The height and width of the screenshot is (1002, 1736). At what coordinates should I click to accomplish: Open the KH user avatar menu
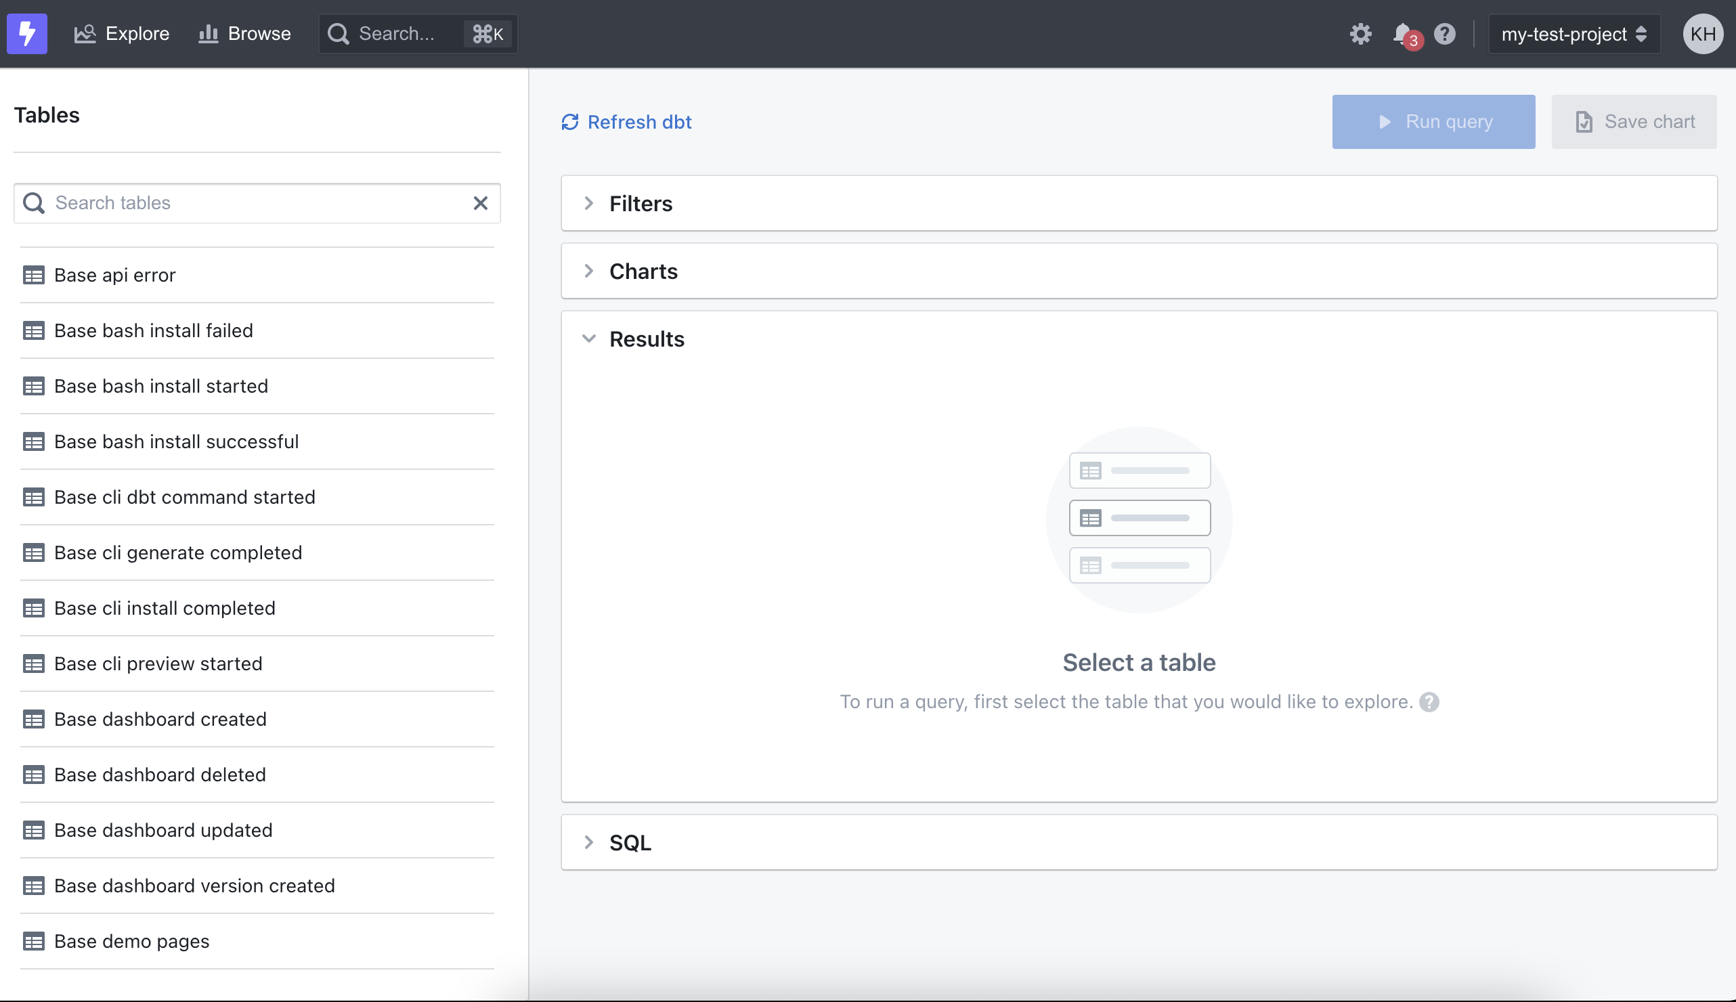[x=1703, y=33]
